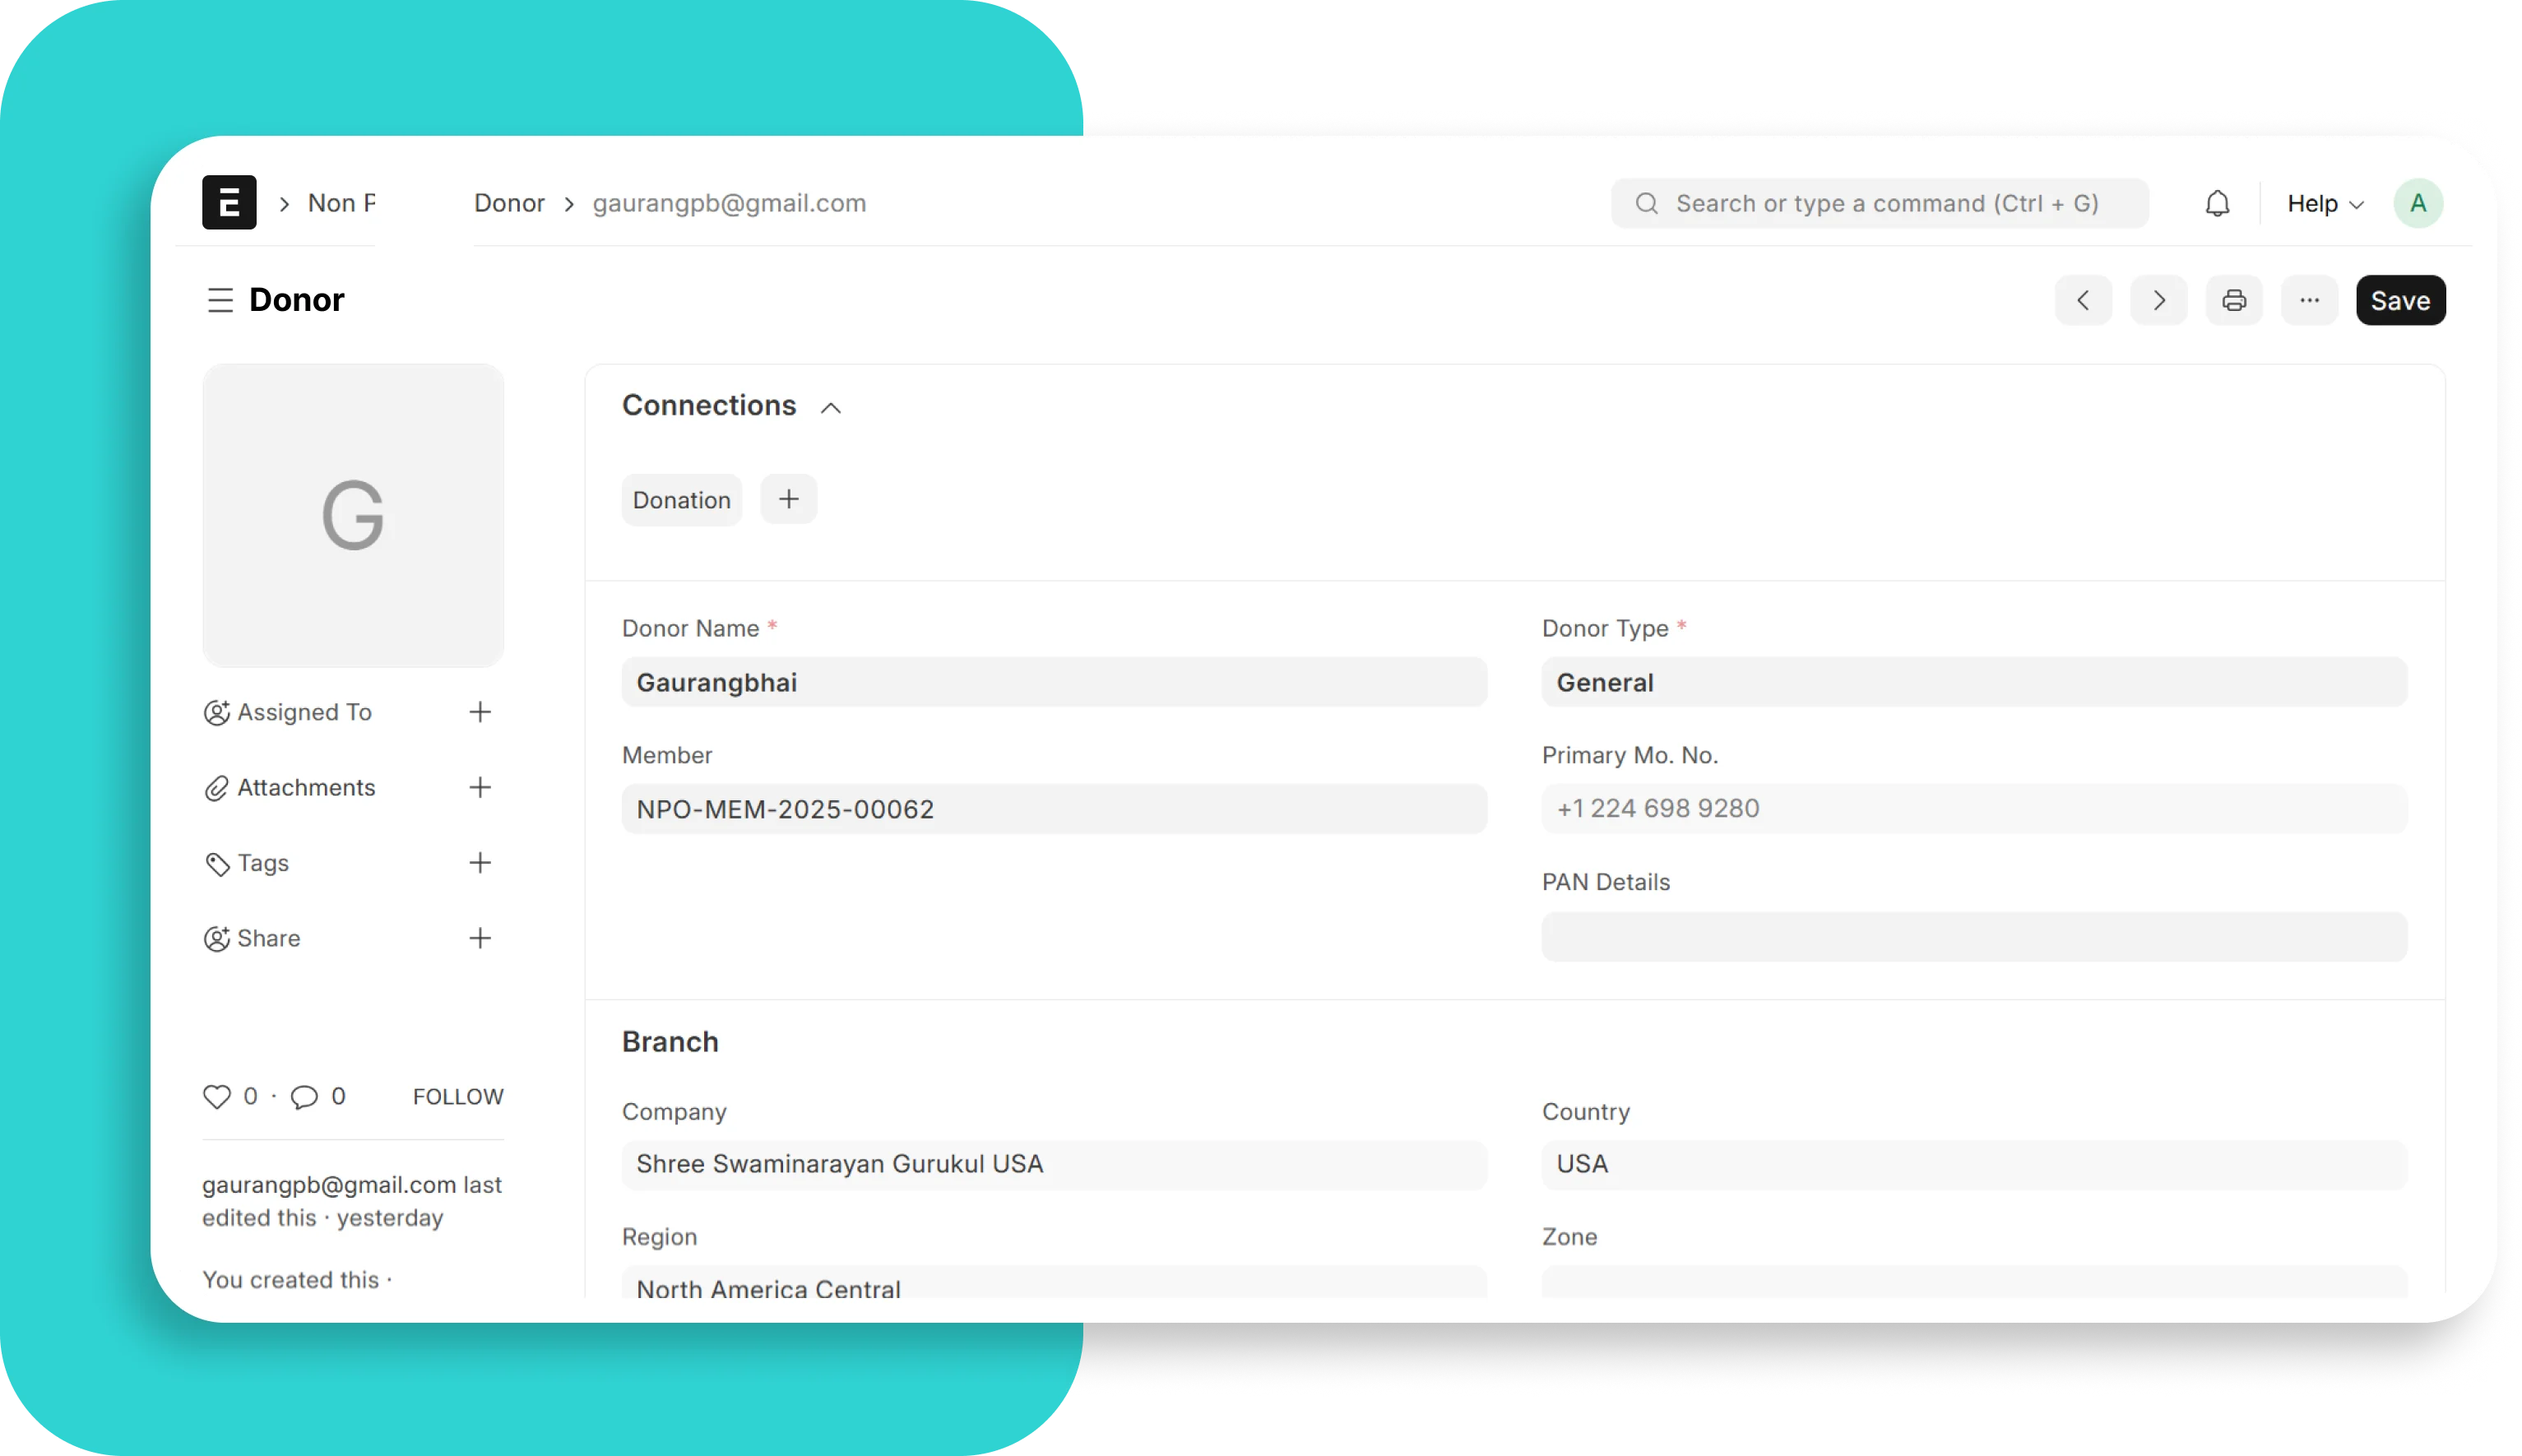The height and width of the screenshot is (1456, 2522).
Task: Open the Help dropdown
Action: point(2324,202)
